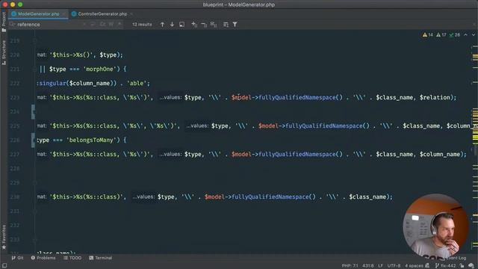Switch to ControllerGenerator.php tab
478x269 pixels.
(102, 13)
